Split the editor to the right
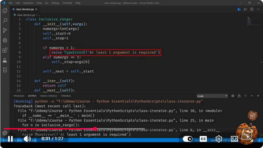The image size is (263, 148). [x=252, y=9]
